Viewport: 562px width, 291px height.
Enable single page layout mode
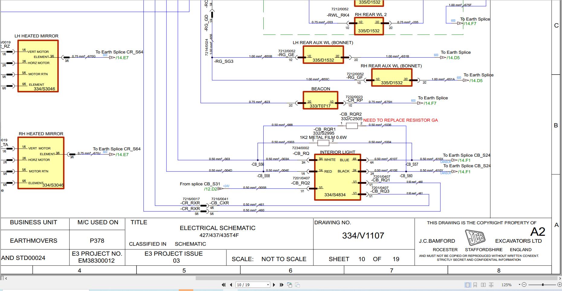point(468,285)
